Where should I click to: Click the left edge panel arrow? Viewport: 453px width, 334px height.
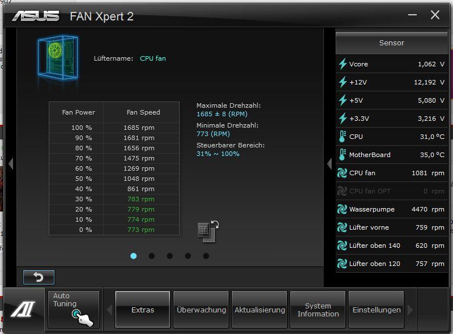(x=11, y=164)
